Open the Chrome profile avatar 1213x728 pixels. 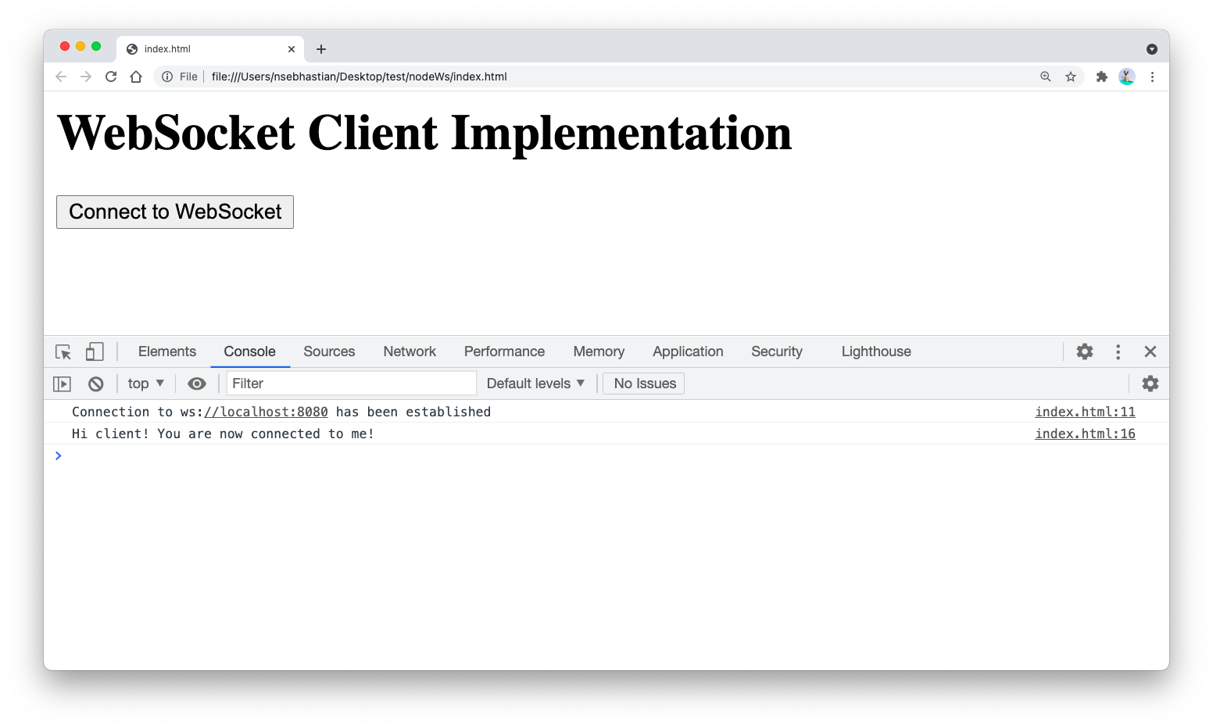pyautogui.click(x=1127, y=77)
